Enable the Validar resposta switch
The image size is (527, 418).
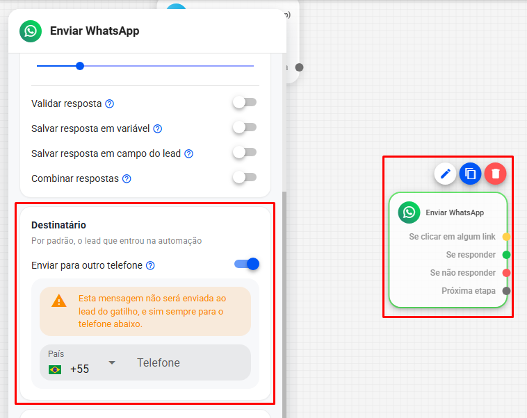[245, 102]
